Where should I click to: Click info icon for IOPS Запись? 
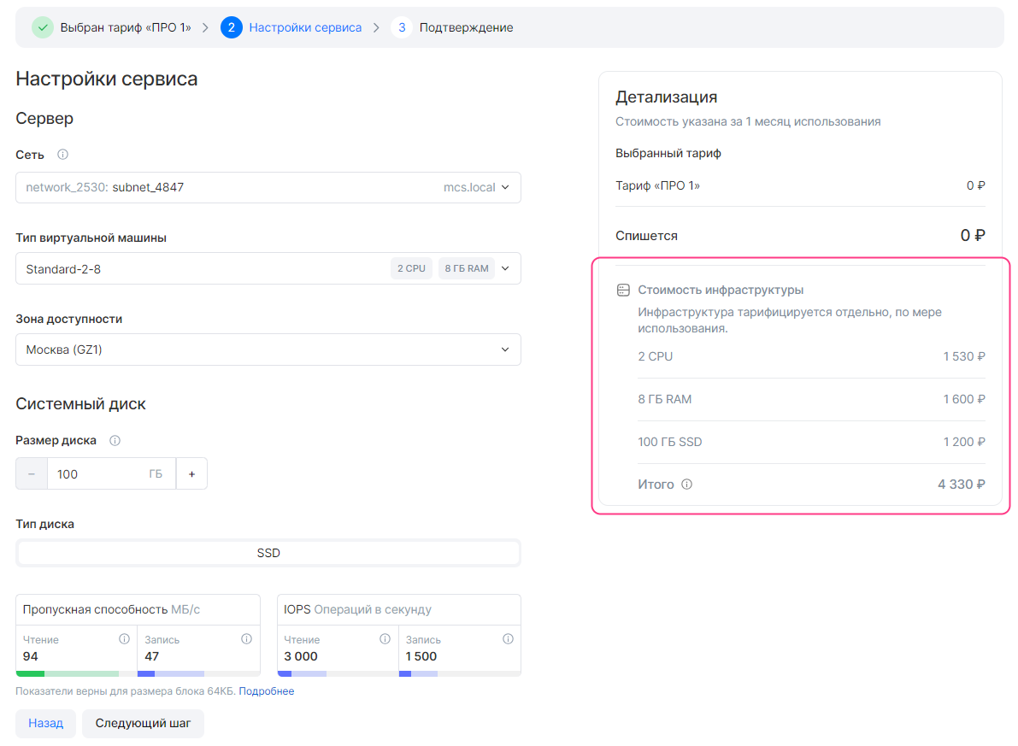click(508, 639)
